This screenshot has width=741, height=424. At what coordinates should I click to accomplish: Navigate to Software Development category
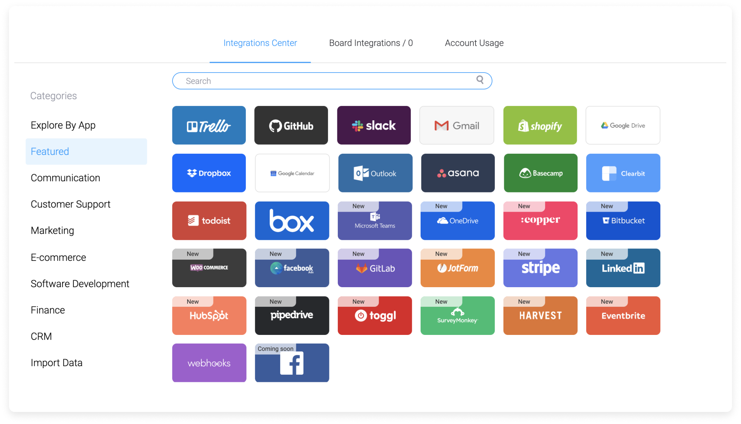click(x=79, y=283)
